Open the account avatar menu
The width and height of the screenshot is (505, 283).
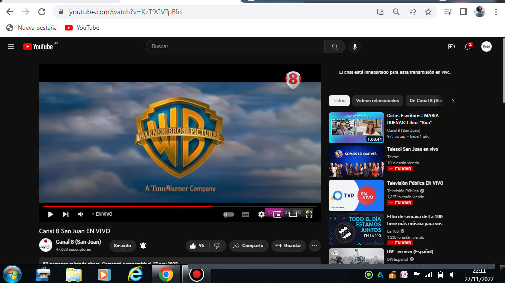486,47
